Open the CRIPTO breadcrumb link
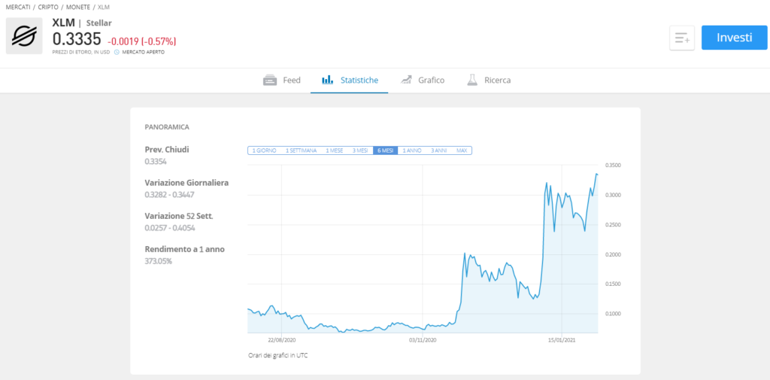Screen dimensions: 770x380 (x=47, y=8)
